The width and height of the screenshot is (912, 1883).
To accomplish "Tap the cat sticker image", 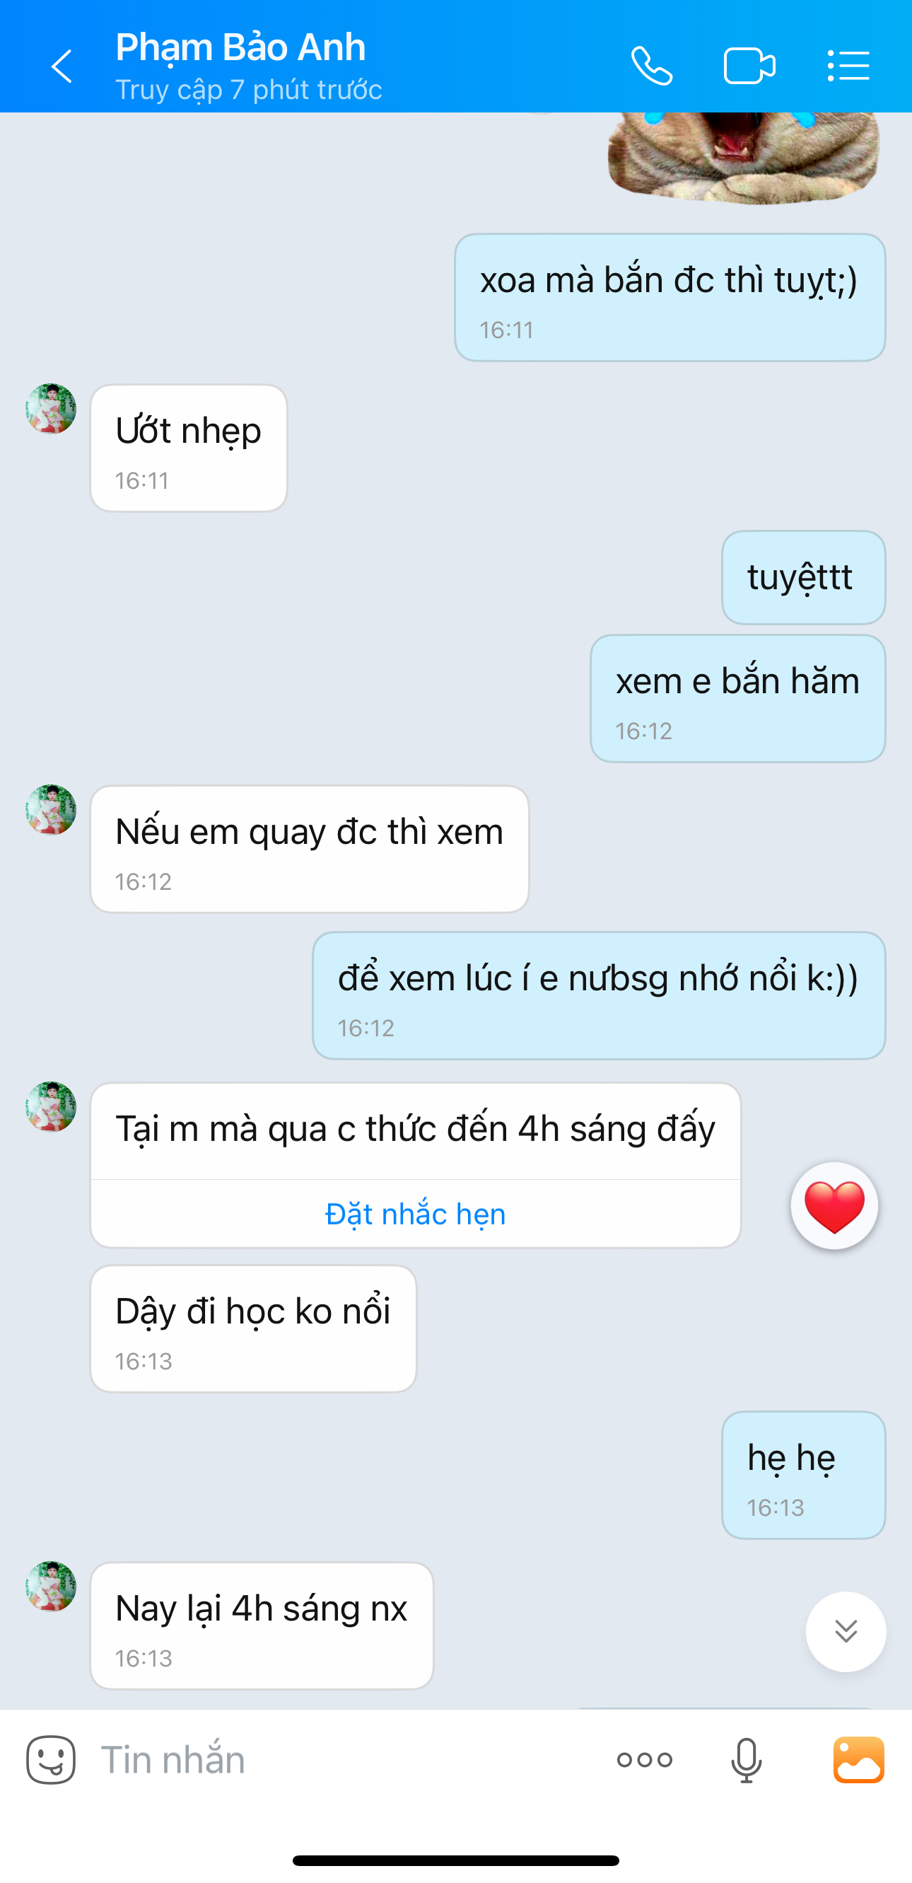I will pos(743,156).
